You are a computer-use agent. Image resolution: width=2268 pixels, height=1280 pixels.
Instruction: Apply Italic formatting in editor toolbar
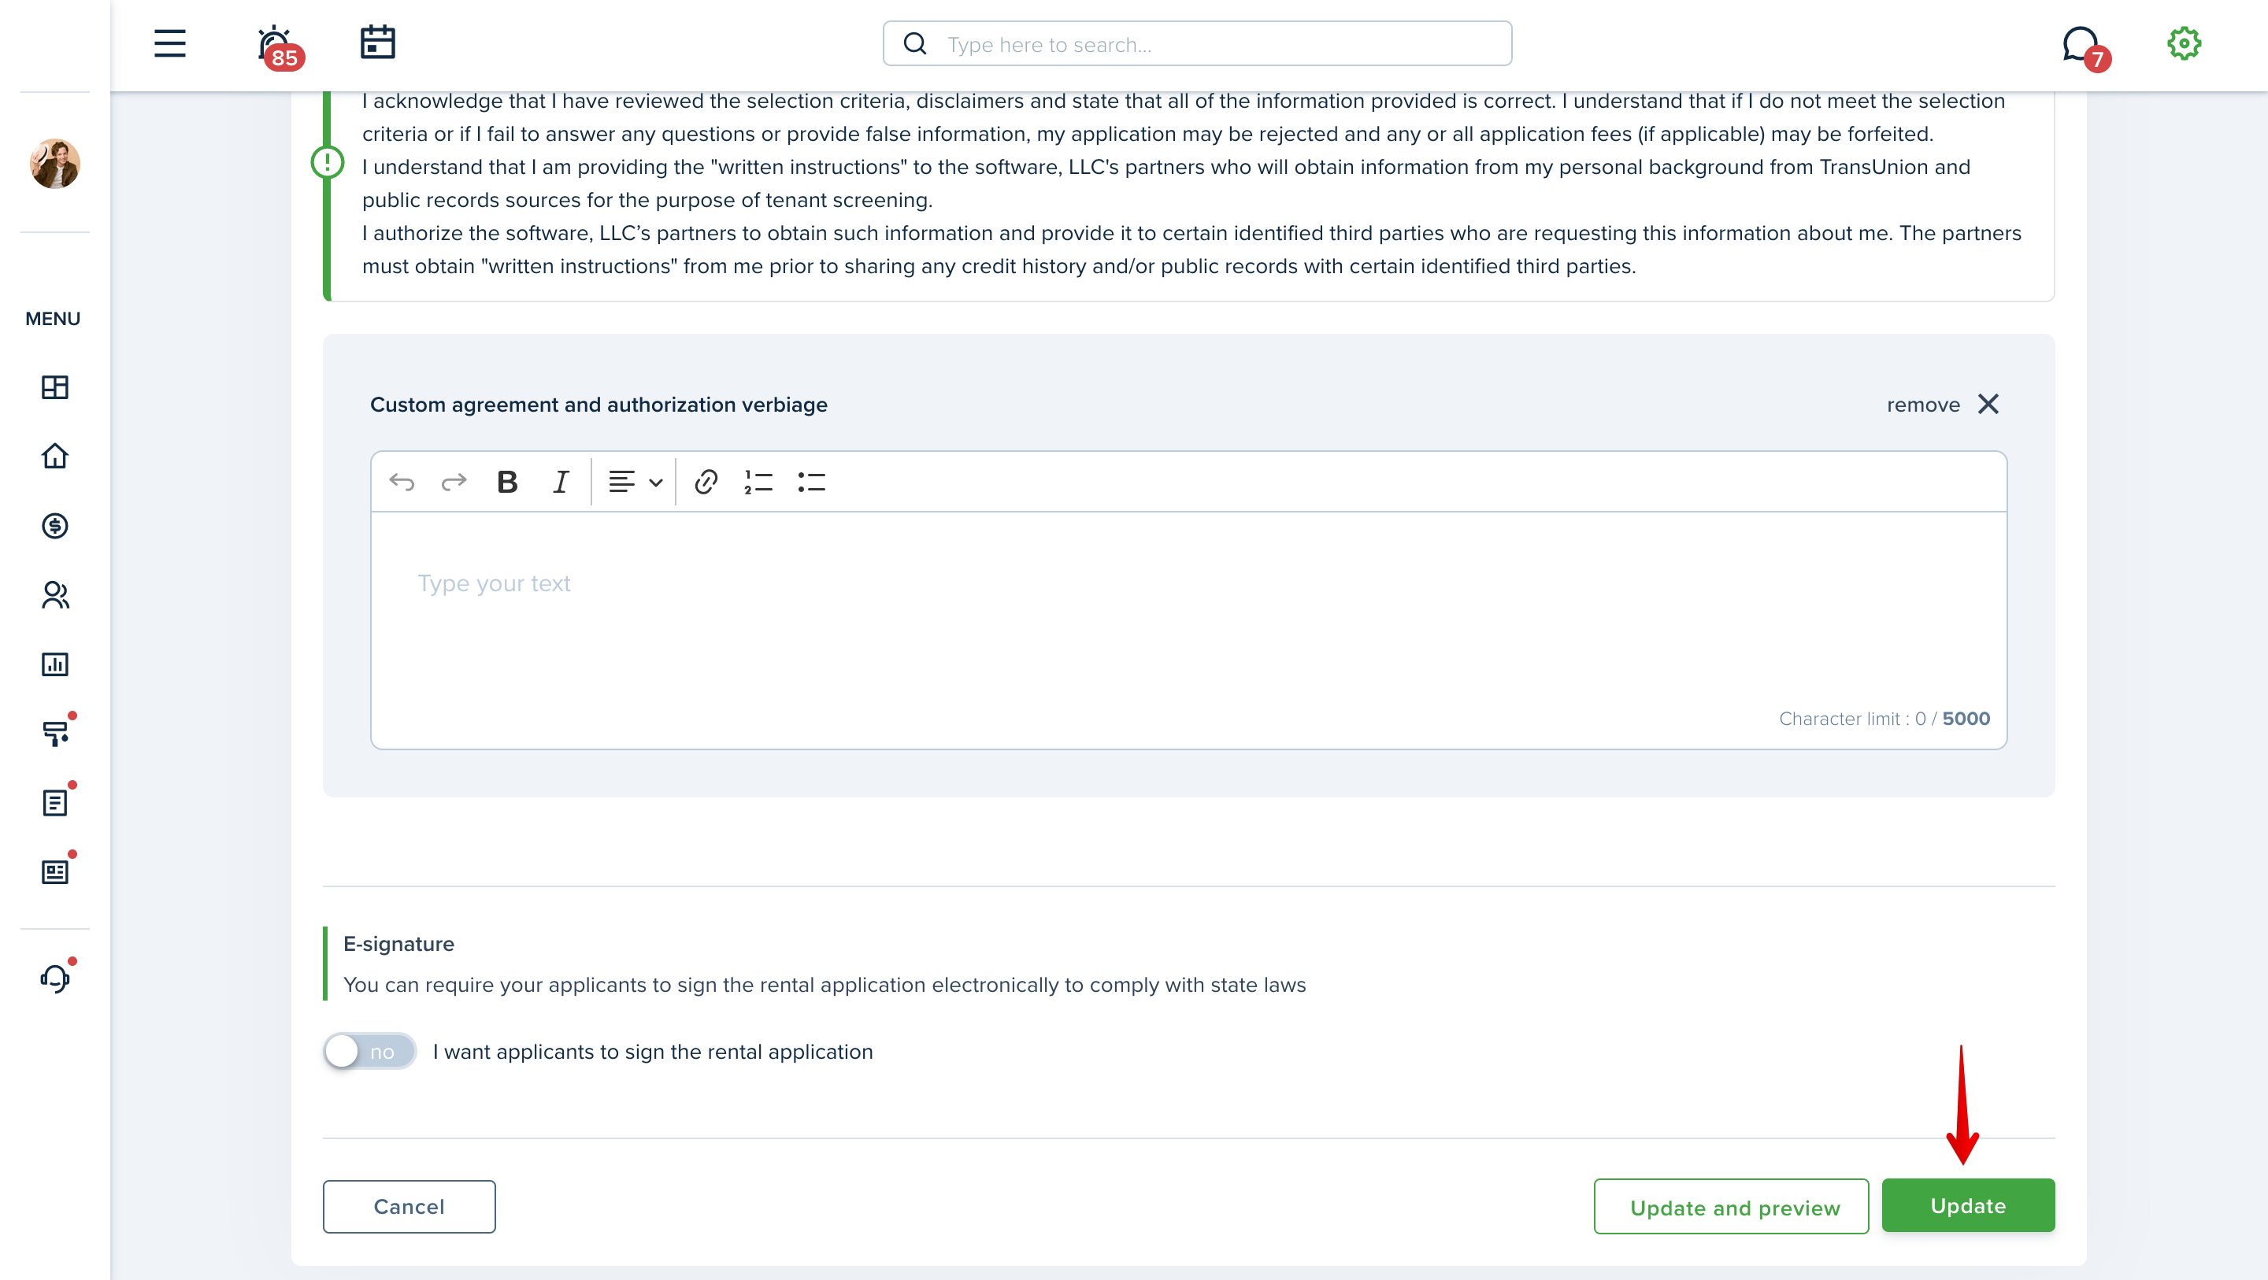[560, 482]
